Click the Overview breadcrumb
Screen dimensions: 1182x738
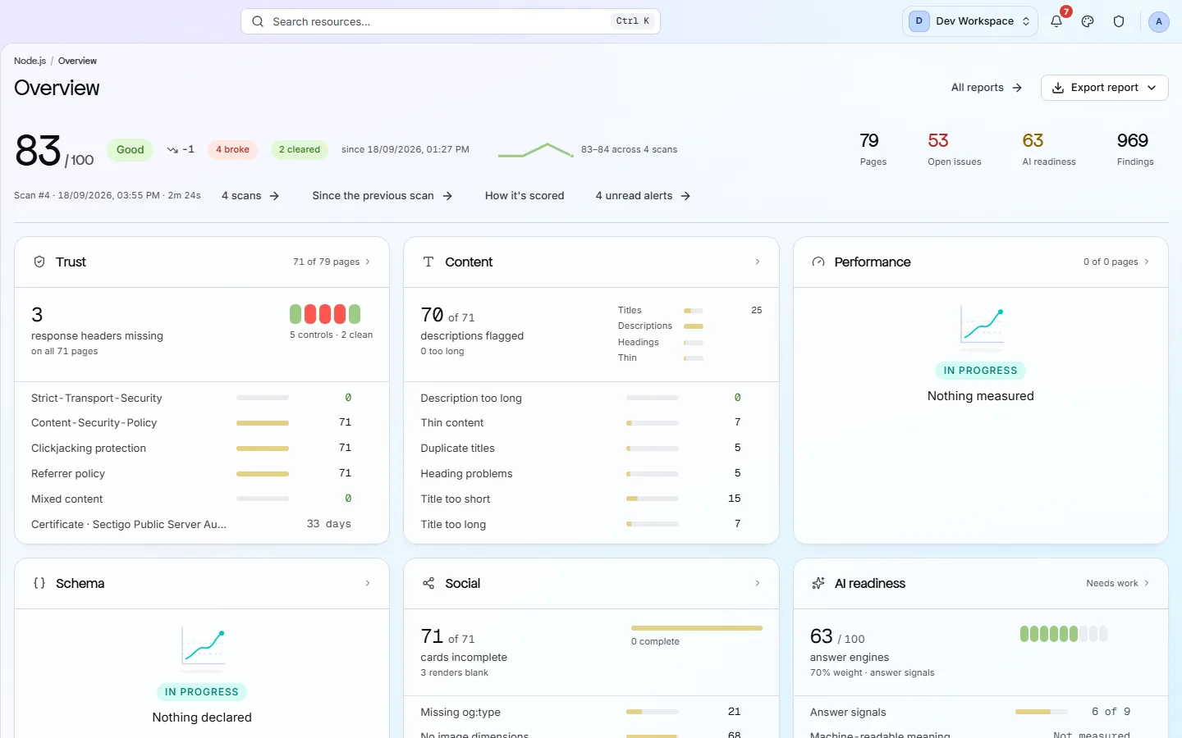(77, 61)
